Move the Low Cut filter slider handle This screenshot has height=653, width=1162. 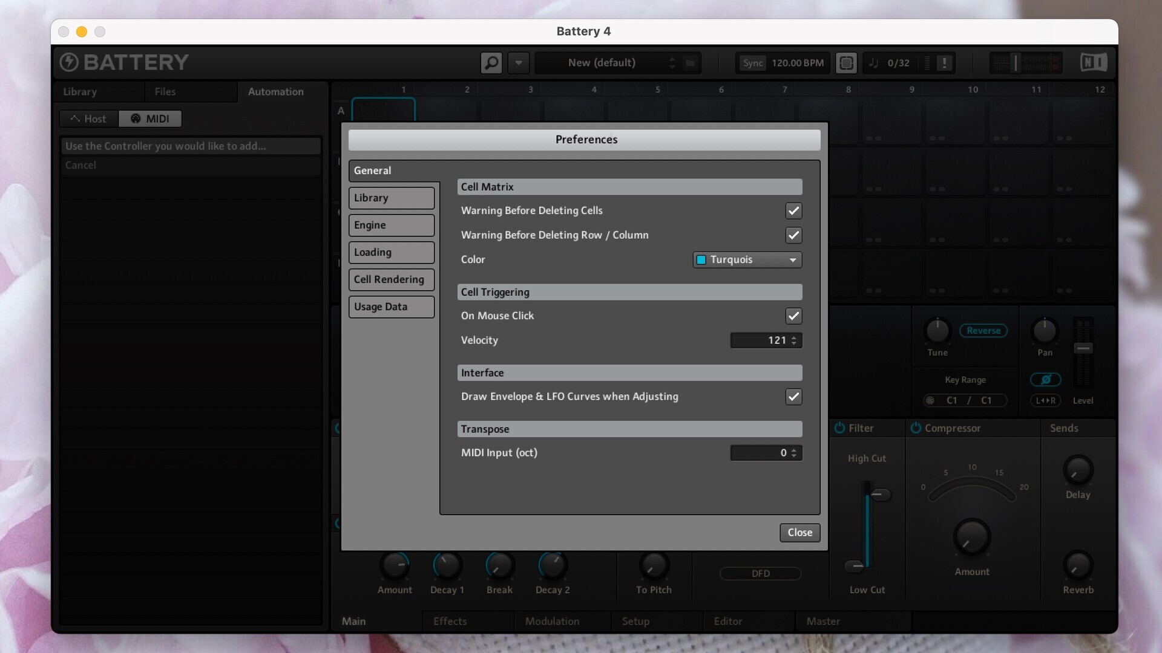(855, 566)
